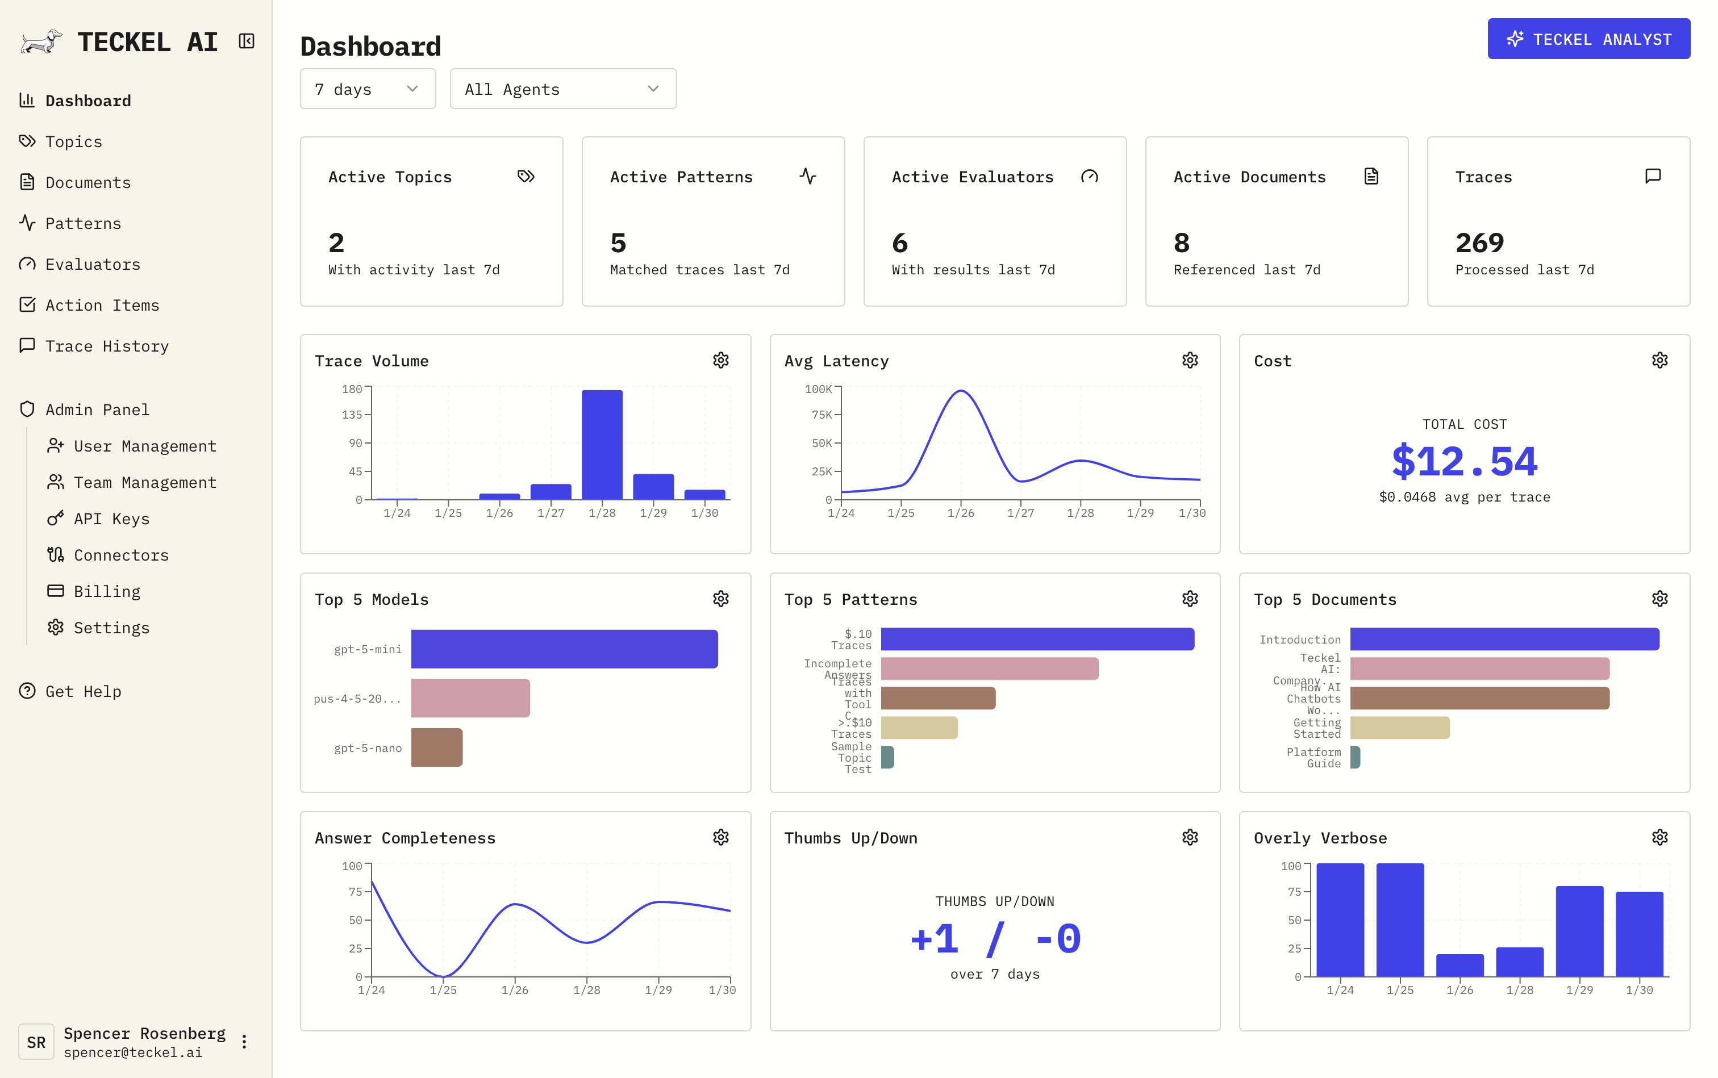
Task: Click the document icon on Active Documents card
Action: (x=1371, y=176)
